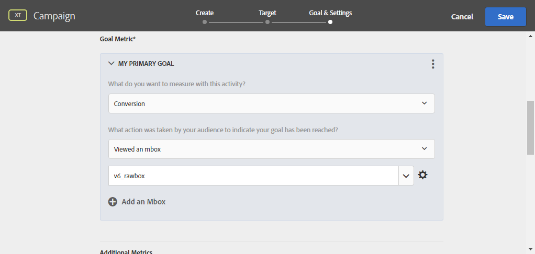Go to the Create step

(205, 13)
